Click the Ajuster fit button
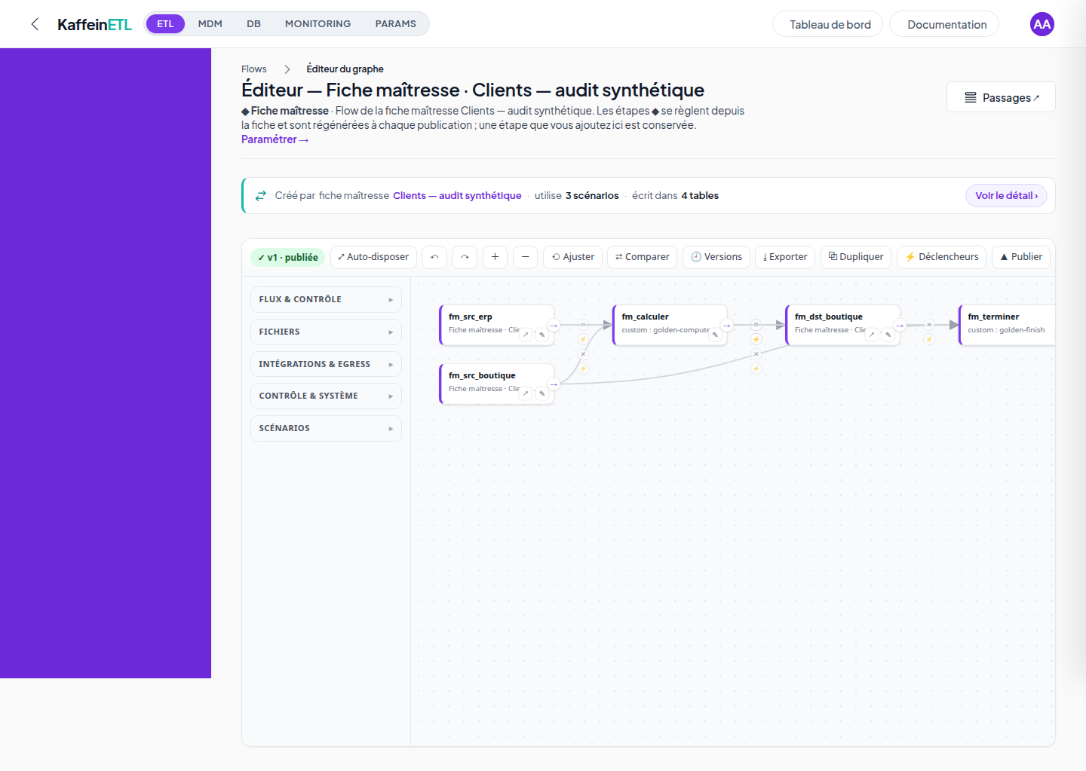The width and height of the screenshot is (1086, 771). pos(573,257)
